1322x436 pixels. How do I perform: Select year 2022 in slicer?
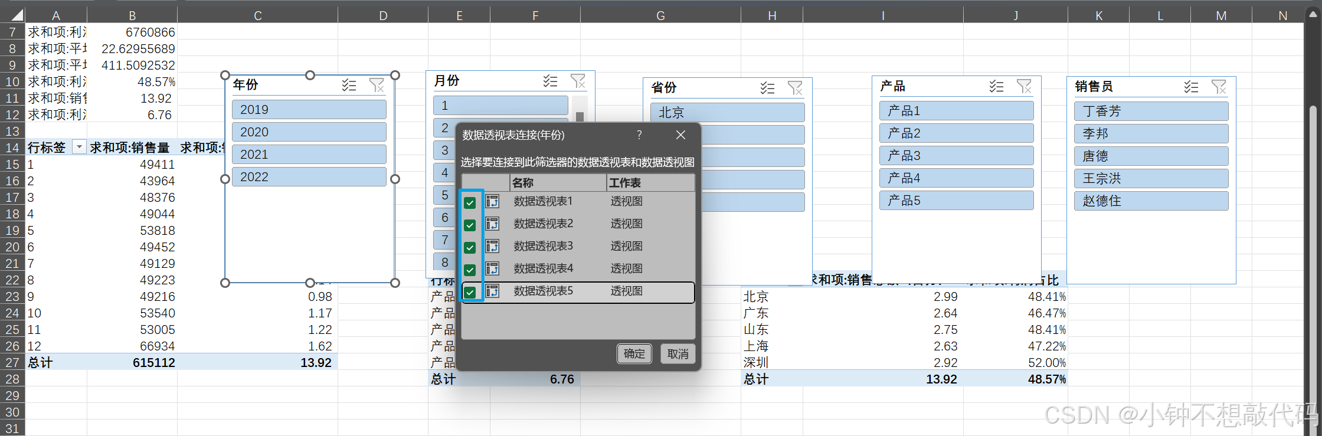[309, 177]
